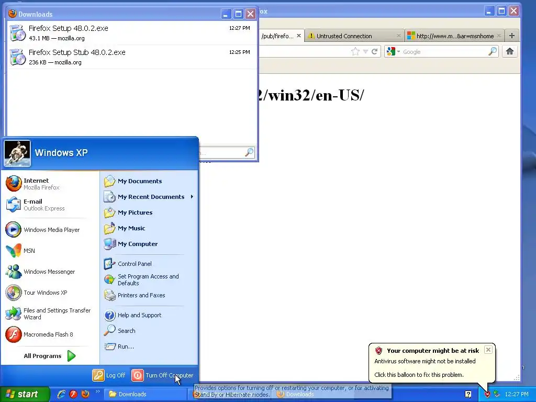
Task: Select Firefox Setup 48.0.2.exe download entry
Action: [x=132, y=33]
